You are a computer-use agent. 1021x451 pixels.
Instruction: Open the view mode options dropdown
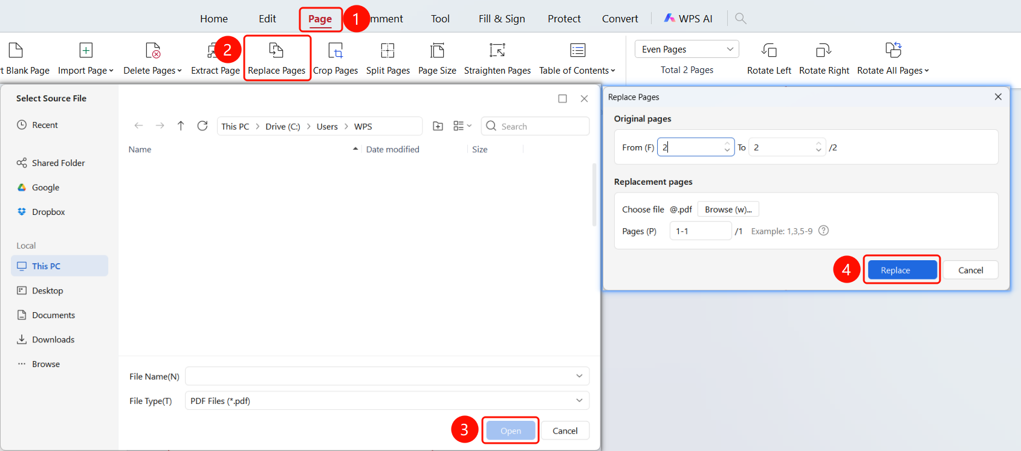click(462, 126)
